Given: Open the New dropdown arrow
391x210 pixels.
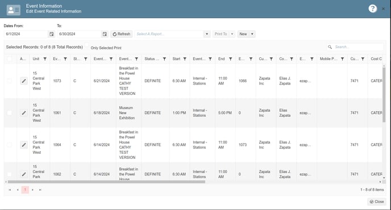Looking at the screenshot, I should 252,34.
